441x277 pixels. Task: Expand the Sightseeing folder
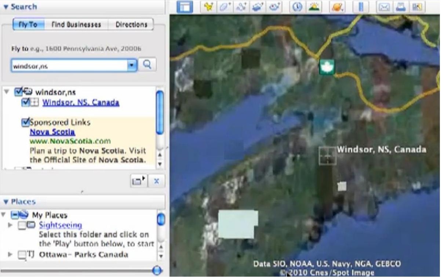click(x=10, y=225)
